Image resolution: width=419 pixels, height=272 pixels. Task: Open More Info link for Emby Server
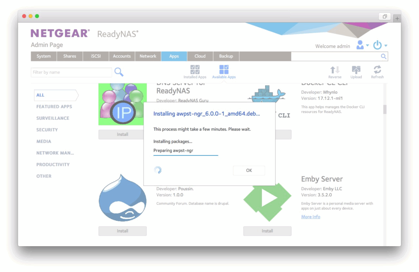[311, 217]
